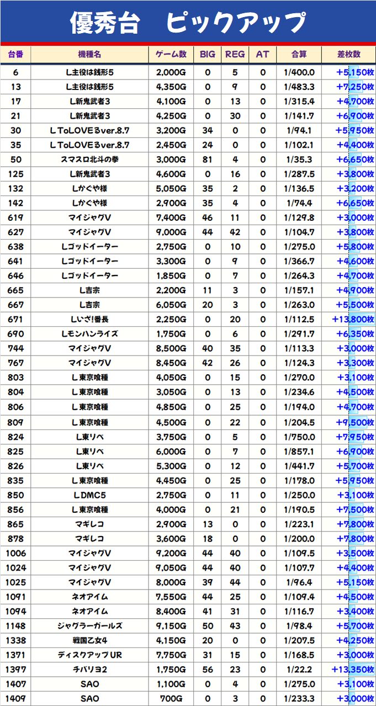The width and height of the screenshot is (376, 706).
Task: Click the 優秀台 ピックアップ title banner
Action: (188, 22)
